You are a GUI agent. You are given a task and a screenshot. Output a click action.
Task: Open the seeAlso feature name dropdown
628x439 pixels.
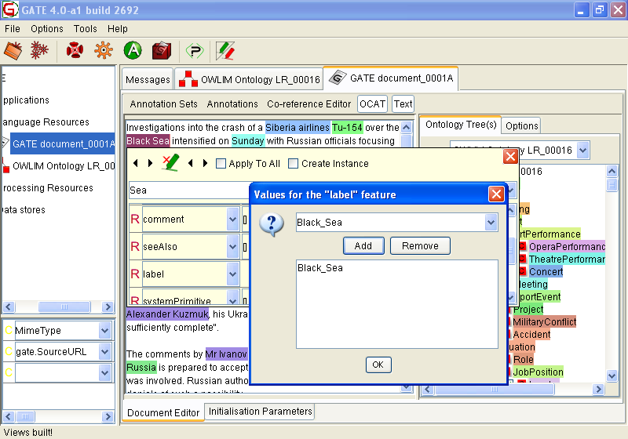[x=232, y=247]
